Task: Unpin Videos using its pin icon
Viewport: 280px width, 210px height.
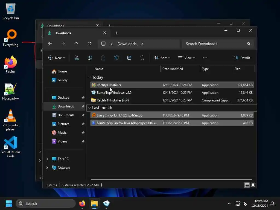Action: coord(83,141)
